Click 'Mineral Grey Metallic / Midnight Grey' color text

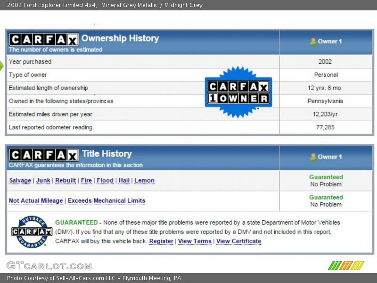(152, 5)
